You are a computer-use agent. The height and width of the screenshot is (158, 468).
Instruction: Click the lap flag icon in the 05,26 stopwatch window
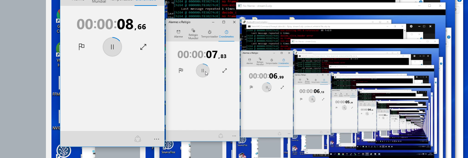point(336,108)
